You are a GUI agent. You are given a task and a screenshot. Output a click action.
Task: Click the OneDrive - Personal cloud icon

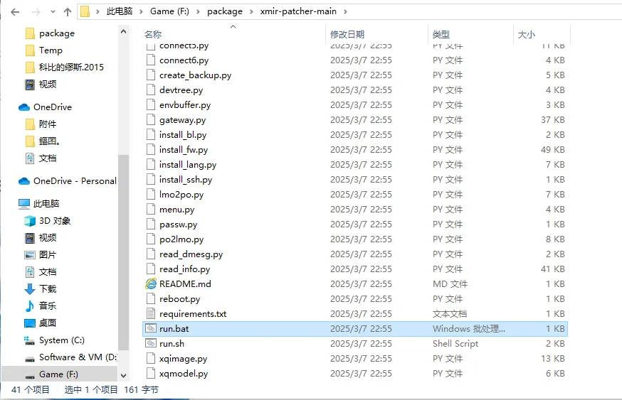[24, 181]
